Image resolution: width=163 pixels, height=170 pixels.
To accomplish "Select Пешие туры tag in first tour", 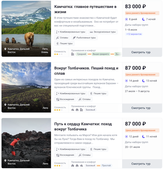I will (x=64, y=43).
